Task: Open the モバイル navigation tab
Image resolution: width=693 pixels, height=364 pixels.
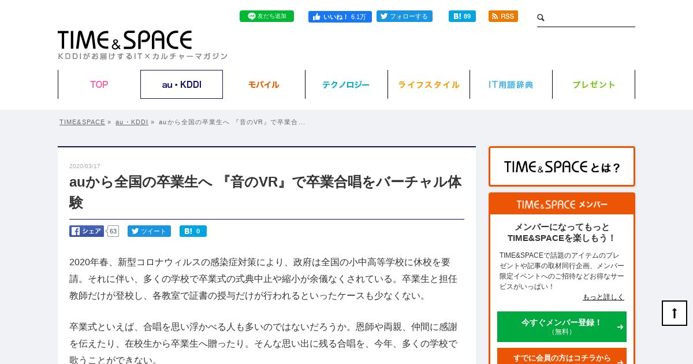Action: pos(264,84)
